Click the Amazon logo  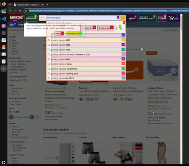point(16,18)
